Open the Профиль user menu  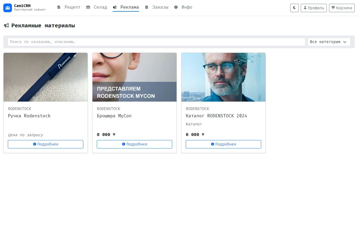point(314,8)
